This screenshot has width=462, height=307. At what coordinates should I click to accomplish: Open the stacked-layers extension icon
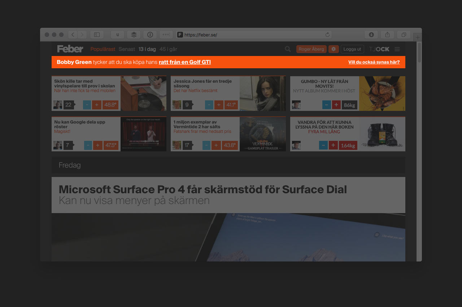pos(134,35)
